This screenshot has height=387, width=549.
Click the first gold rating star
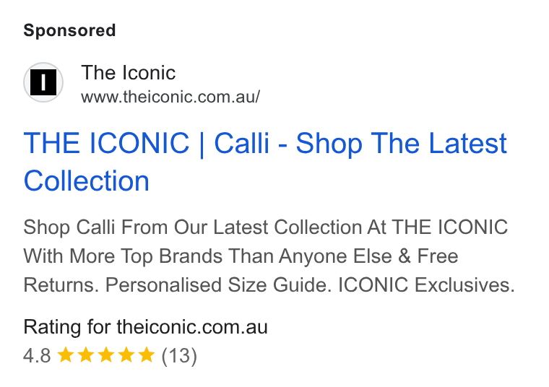point(66,355)
